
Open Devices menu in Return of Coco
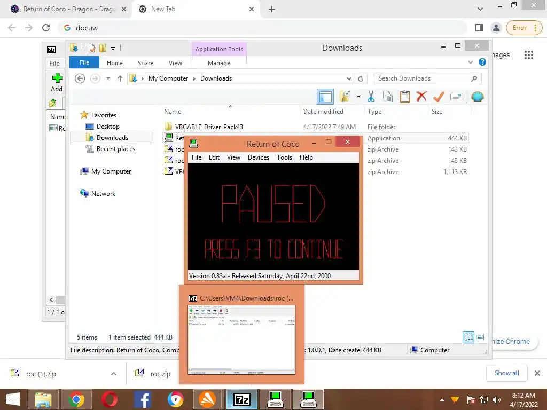tap(259, 157)
